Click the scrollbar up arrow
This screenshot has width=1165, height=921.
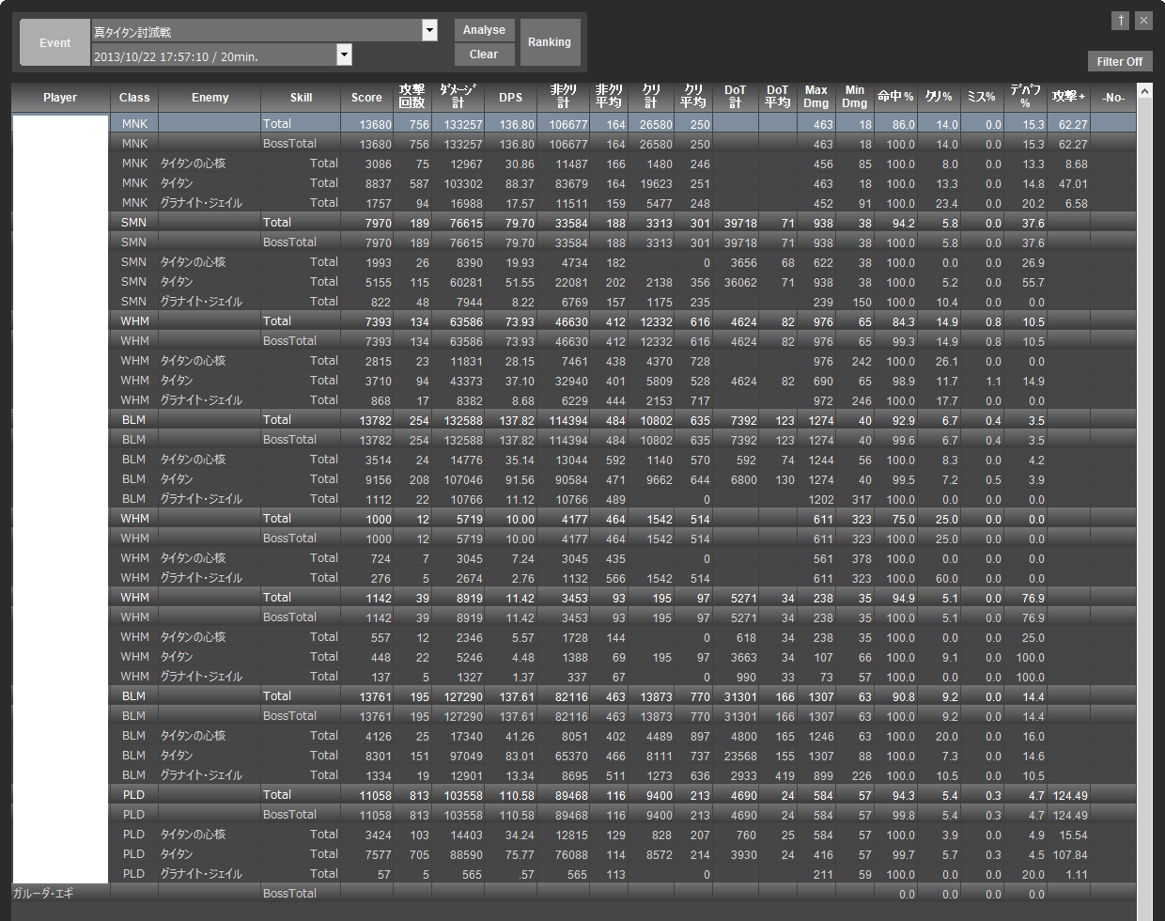coord(1143,91)
